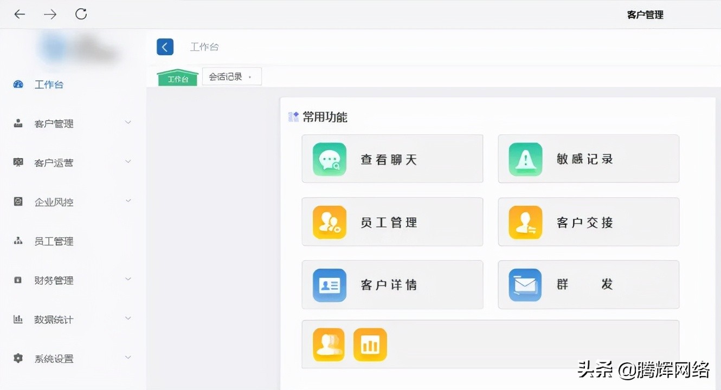The image size is (721, 390).
Task: Expand the 财务管理 sidebar section
Action: coord(128,279)
